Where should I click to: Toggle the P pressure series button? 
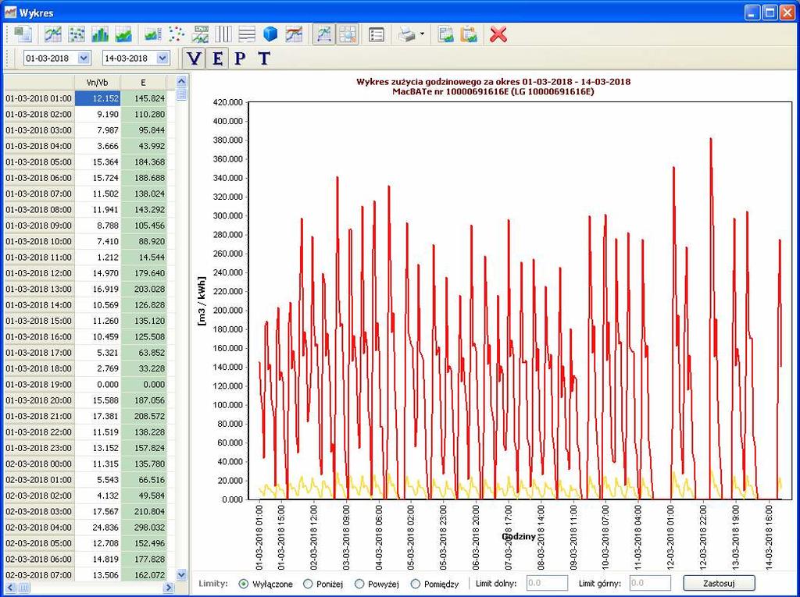click(240, 59)
